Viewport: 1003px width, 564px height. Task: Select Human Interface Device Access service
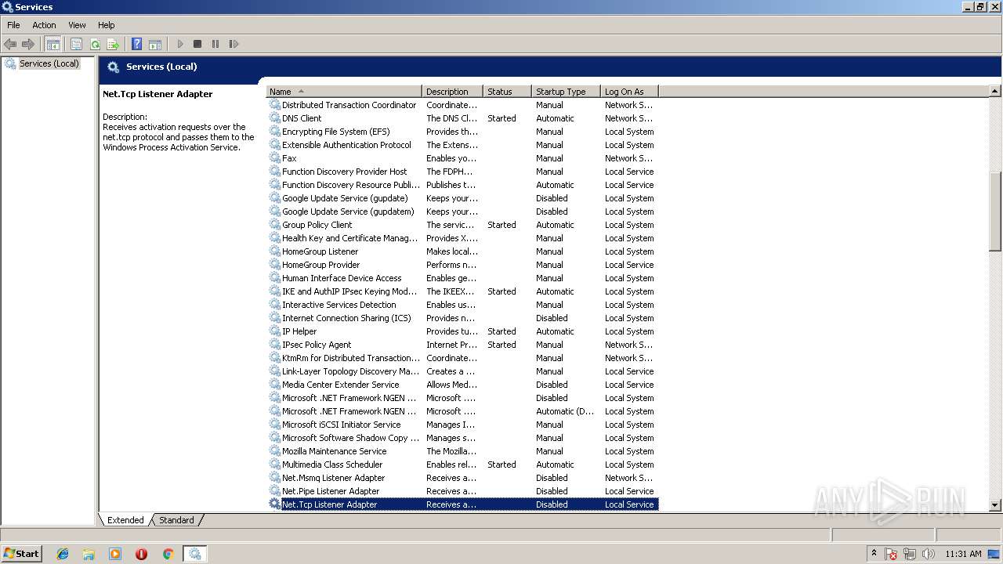[462, 278]
